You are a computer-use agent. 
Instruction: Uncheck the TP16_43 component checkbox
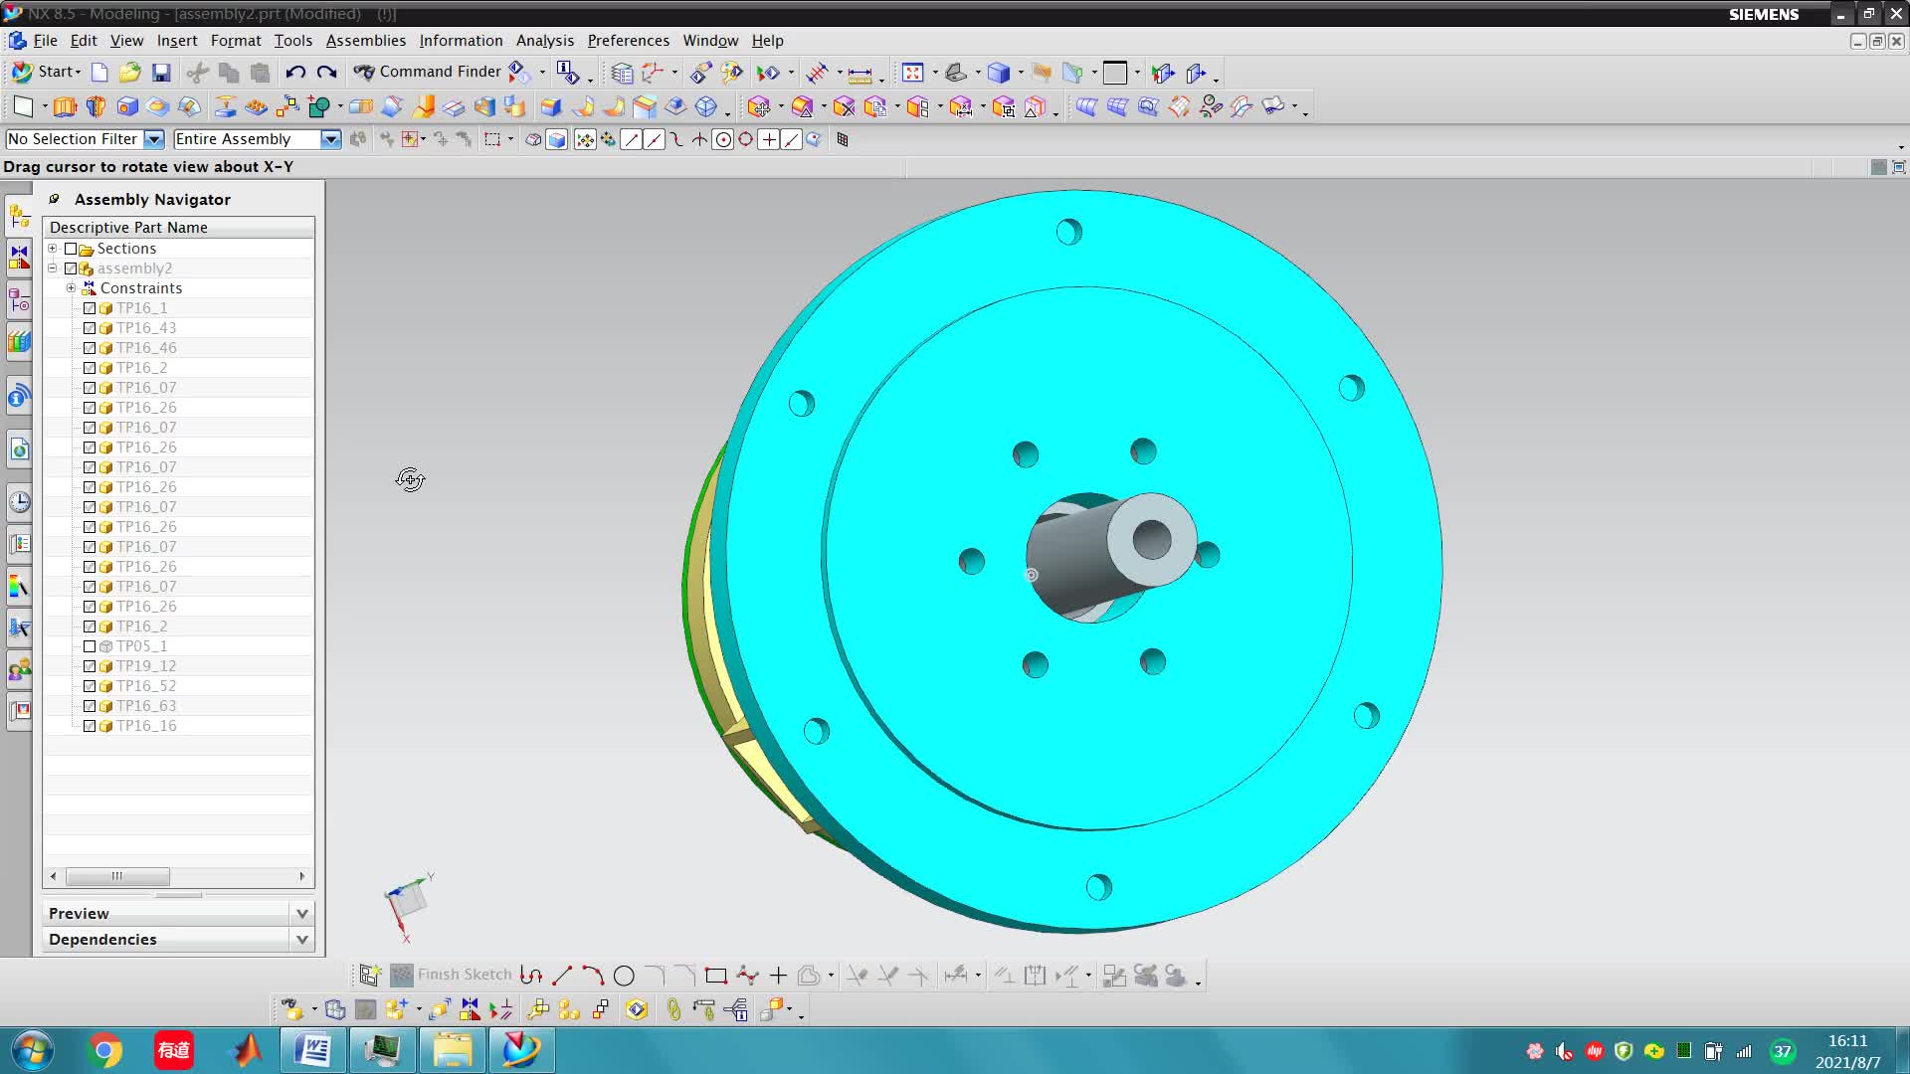90,328
